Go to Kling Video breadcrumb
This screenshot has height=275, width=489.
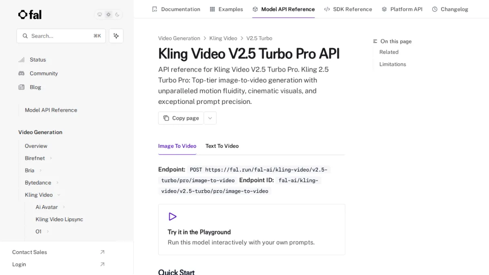(x=223, y=38)
